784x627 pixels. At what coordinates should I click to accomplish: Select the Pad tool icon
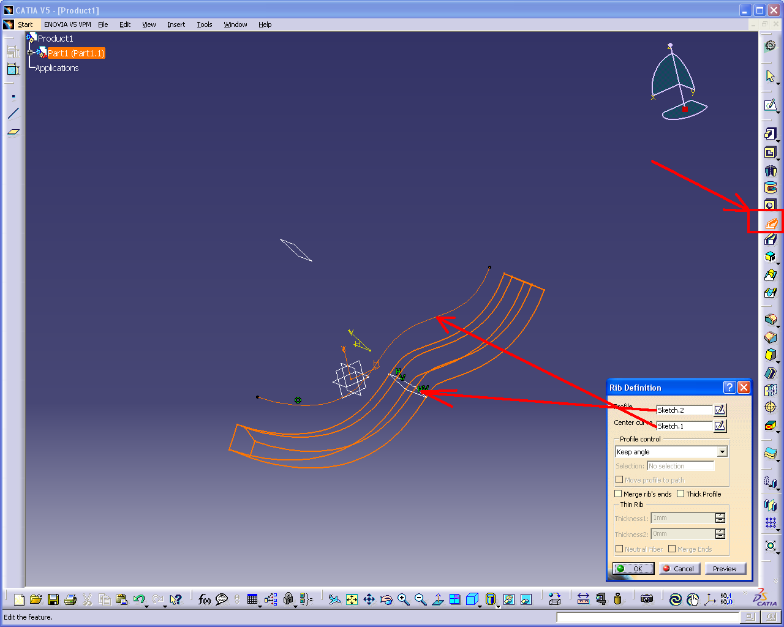771,133
